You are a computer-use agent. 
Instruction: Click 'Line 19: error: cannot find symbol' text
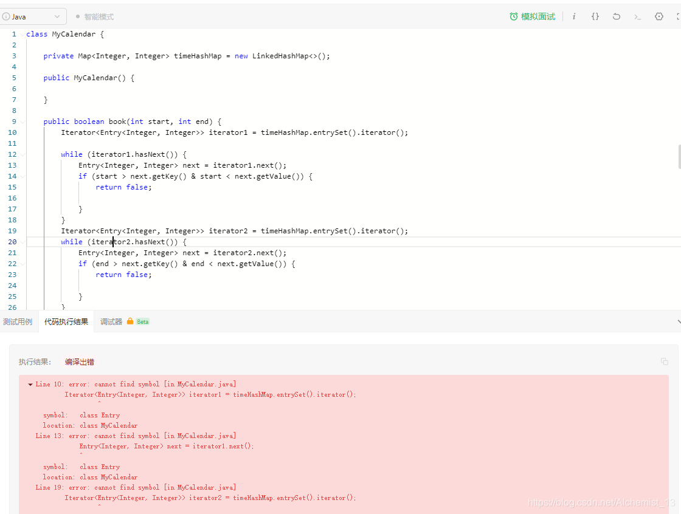[97, 487]
